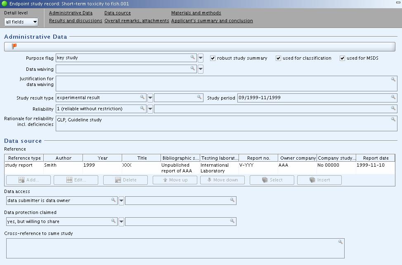This screenshot has height=265, width=402.
Task: Toggle used for classification checkbox
Action: click(279, 58)
